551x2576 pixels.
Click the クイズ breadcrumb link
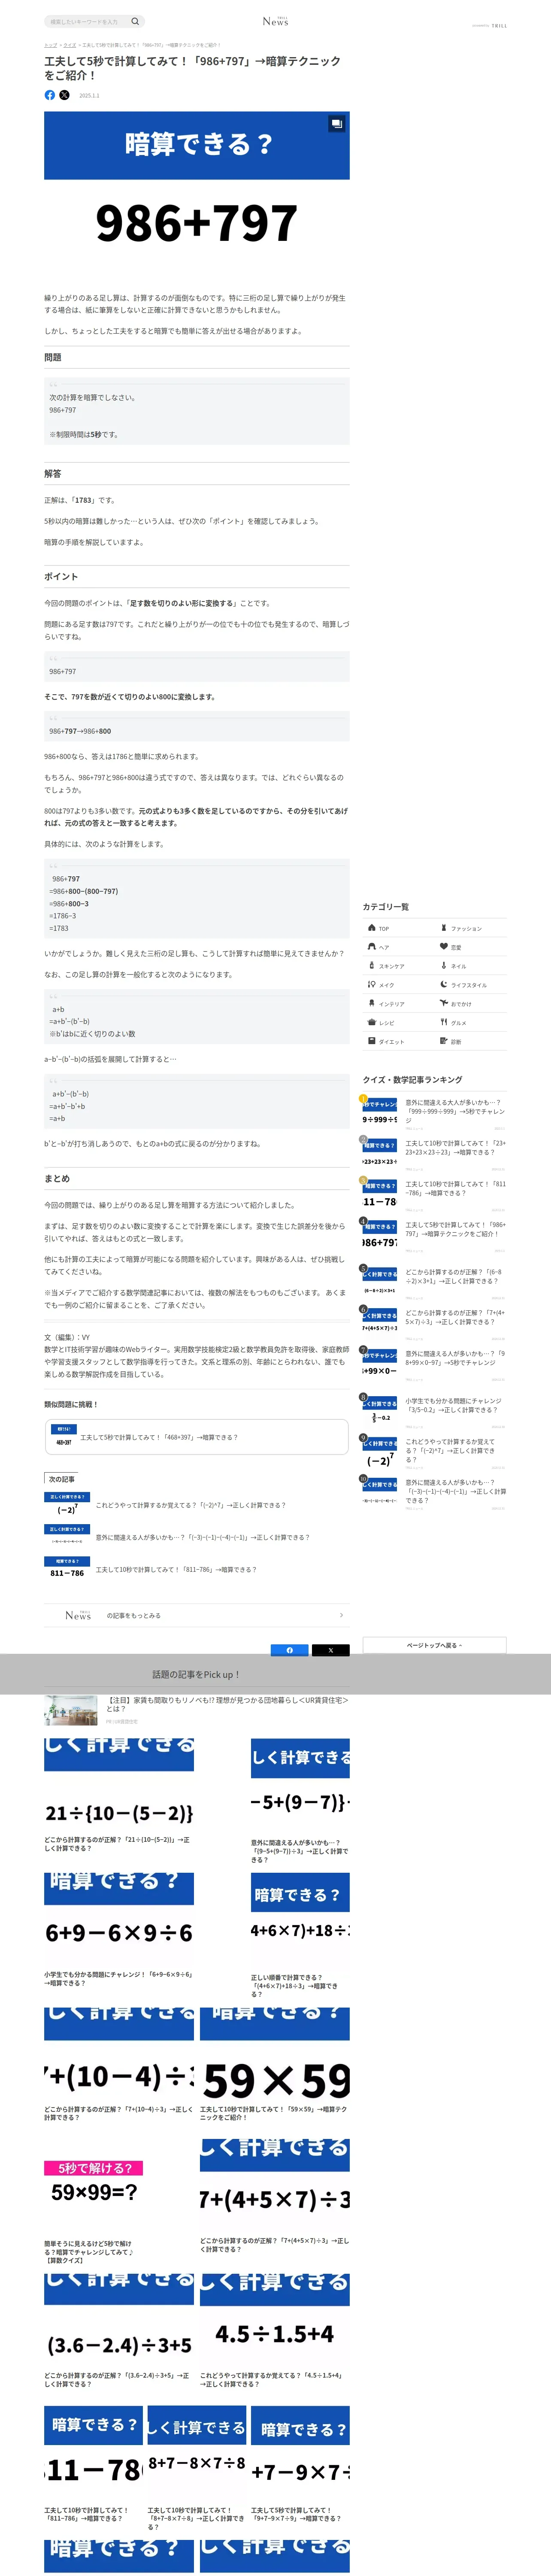pos(70,45)
